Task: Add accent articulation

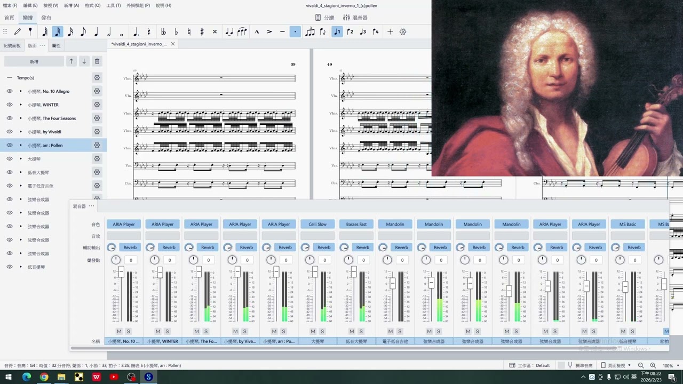Action: pos(269,32)
